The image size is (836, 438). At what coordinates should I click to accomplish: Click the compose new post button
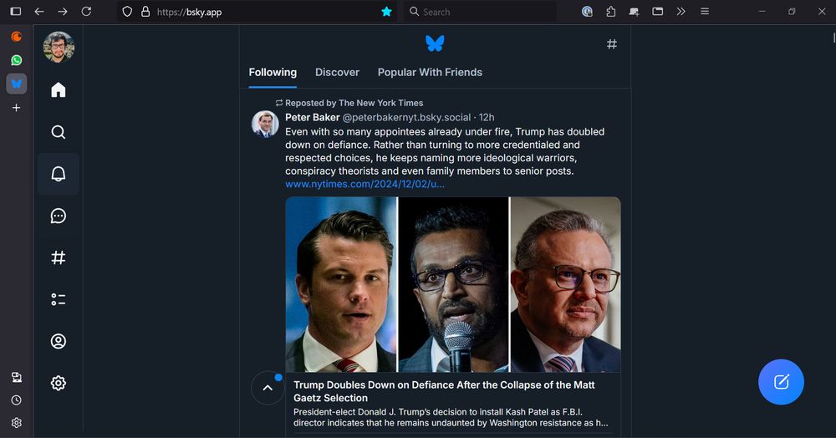(x=781, y=382)
